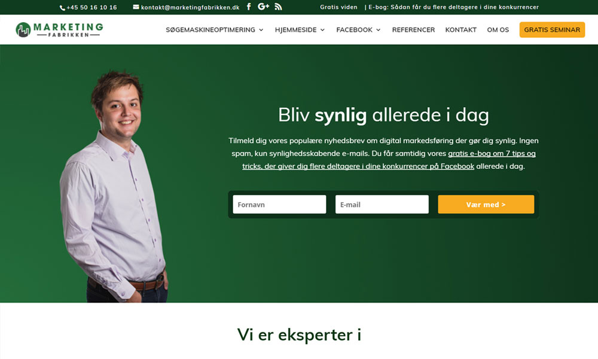Click the phone icon beside +45 number
Screen dimensions: 598x359
(62, 8)
